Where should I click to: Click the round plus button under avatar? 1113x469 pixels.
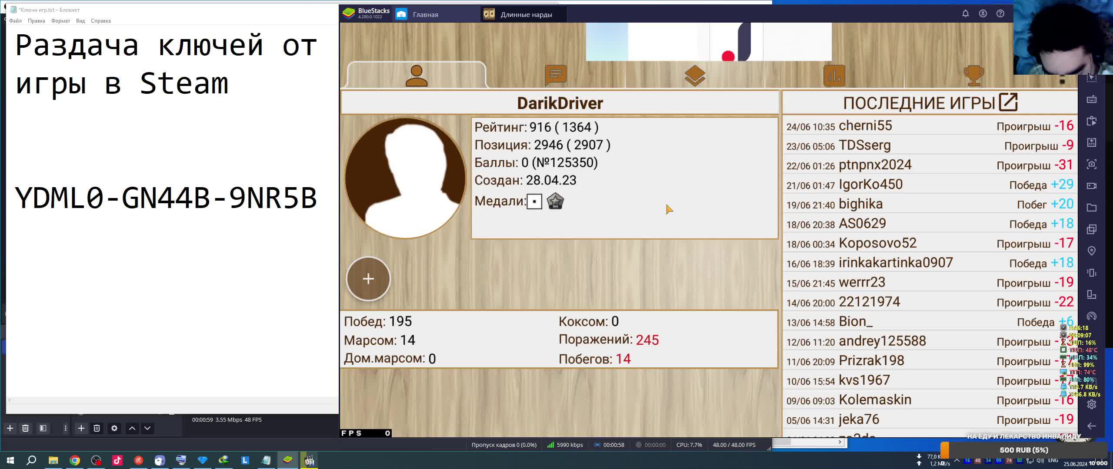(368, 279)
